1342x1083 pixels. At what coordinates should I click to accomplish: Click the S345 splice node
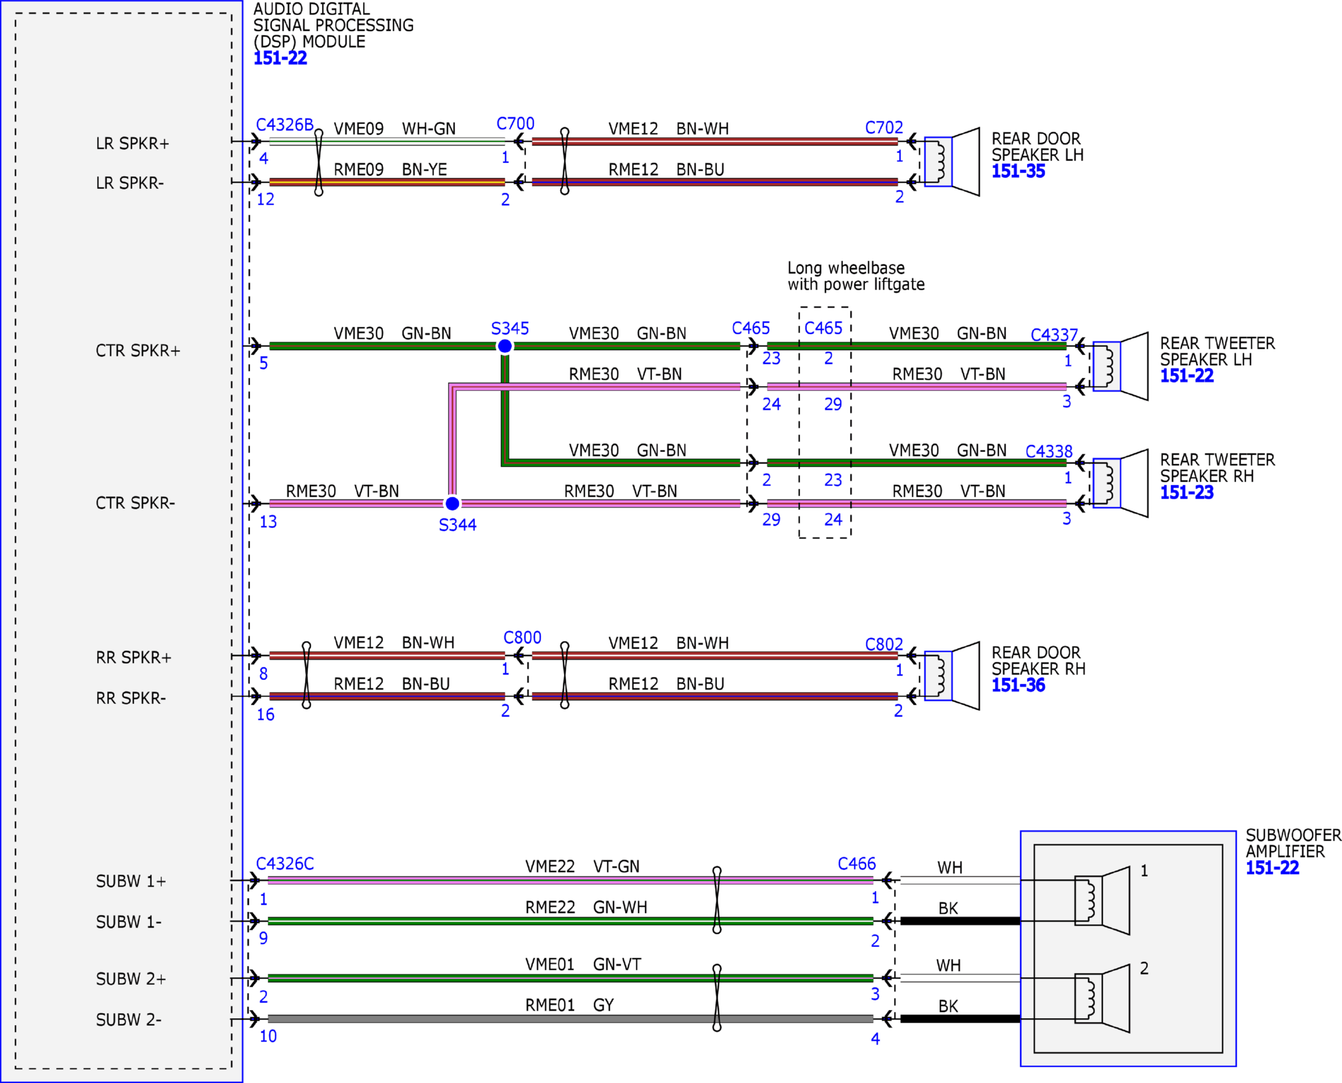505,346
